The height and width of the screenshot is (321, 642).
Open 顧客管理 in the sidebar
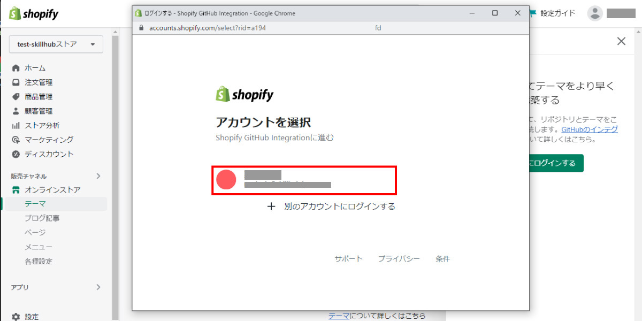[39, 111]
